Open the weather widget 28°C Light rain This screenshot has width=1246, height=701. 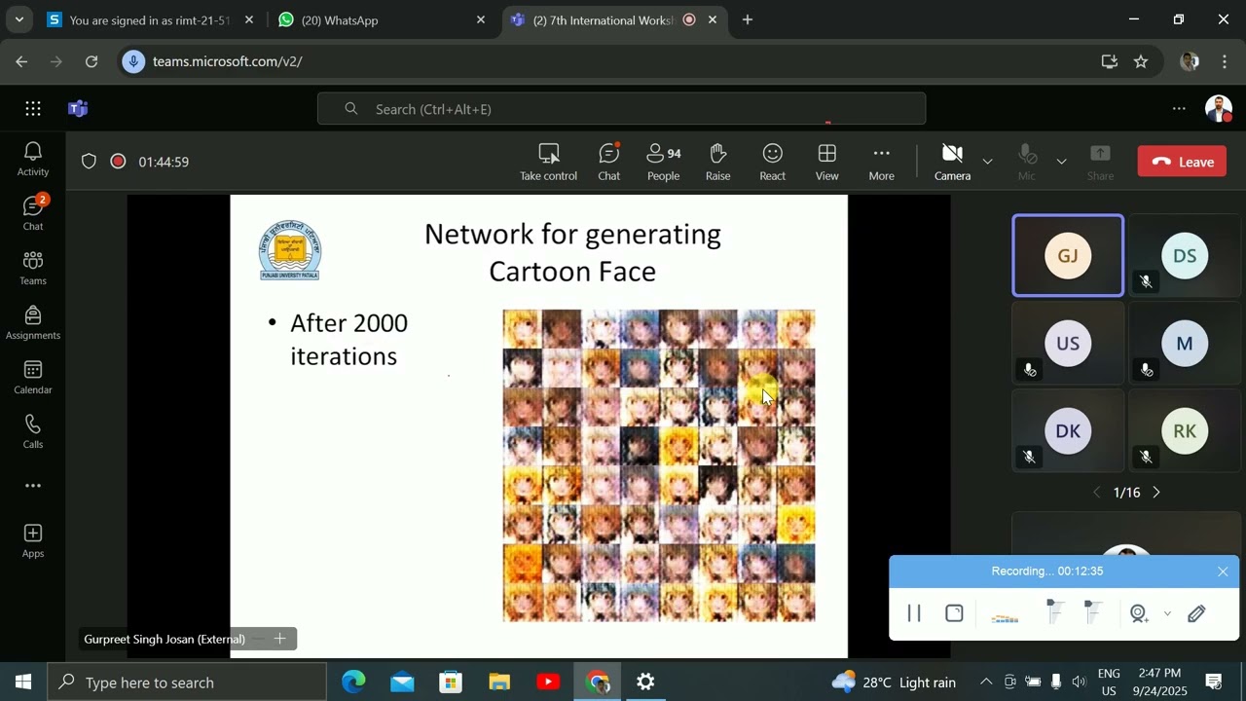click(895, 683)
